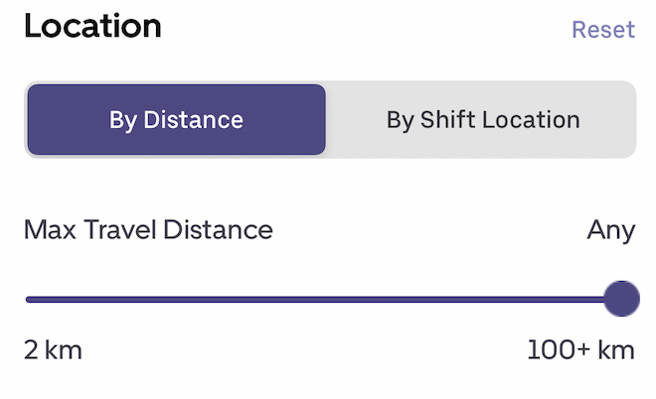
Task: Click the slider track at one-quarter distance
Action: [175, 298]
